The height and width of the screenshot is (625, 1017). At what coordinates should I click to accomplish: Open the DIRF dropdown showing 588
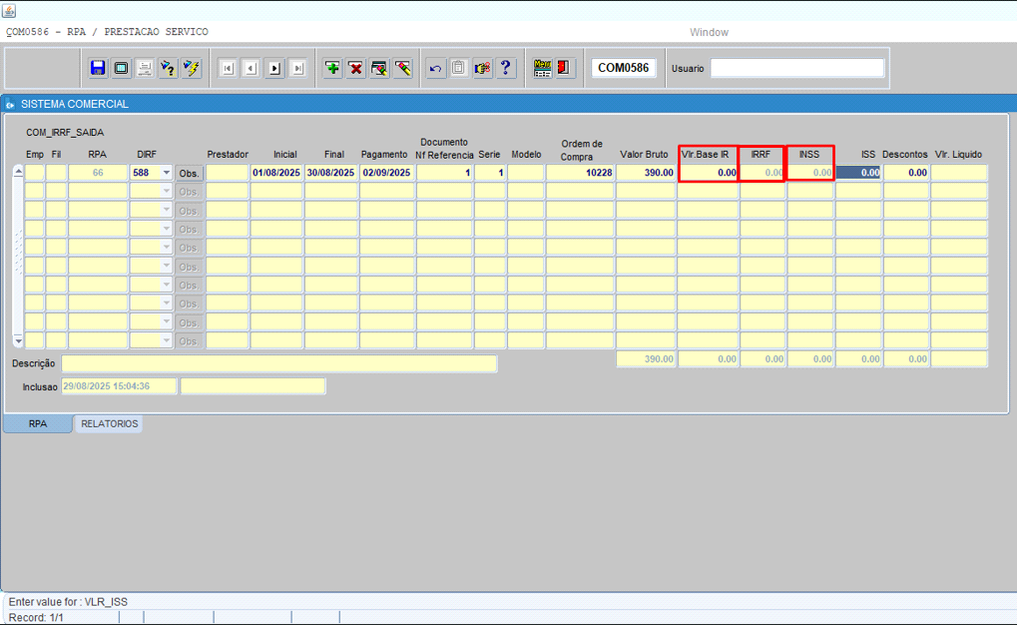coord(166,173)
